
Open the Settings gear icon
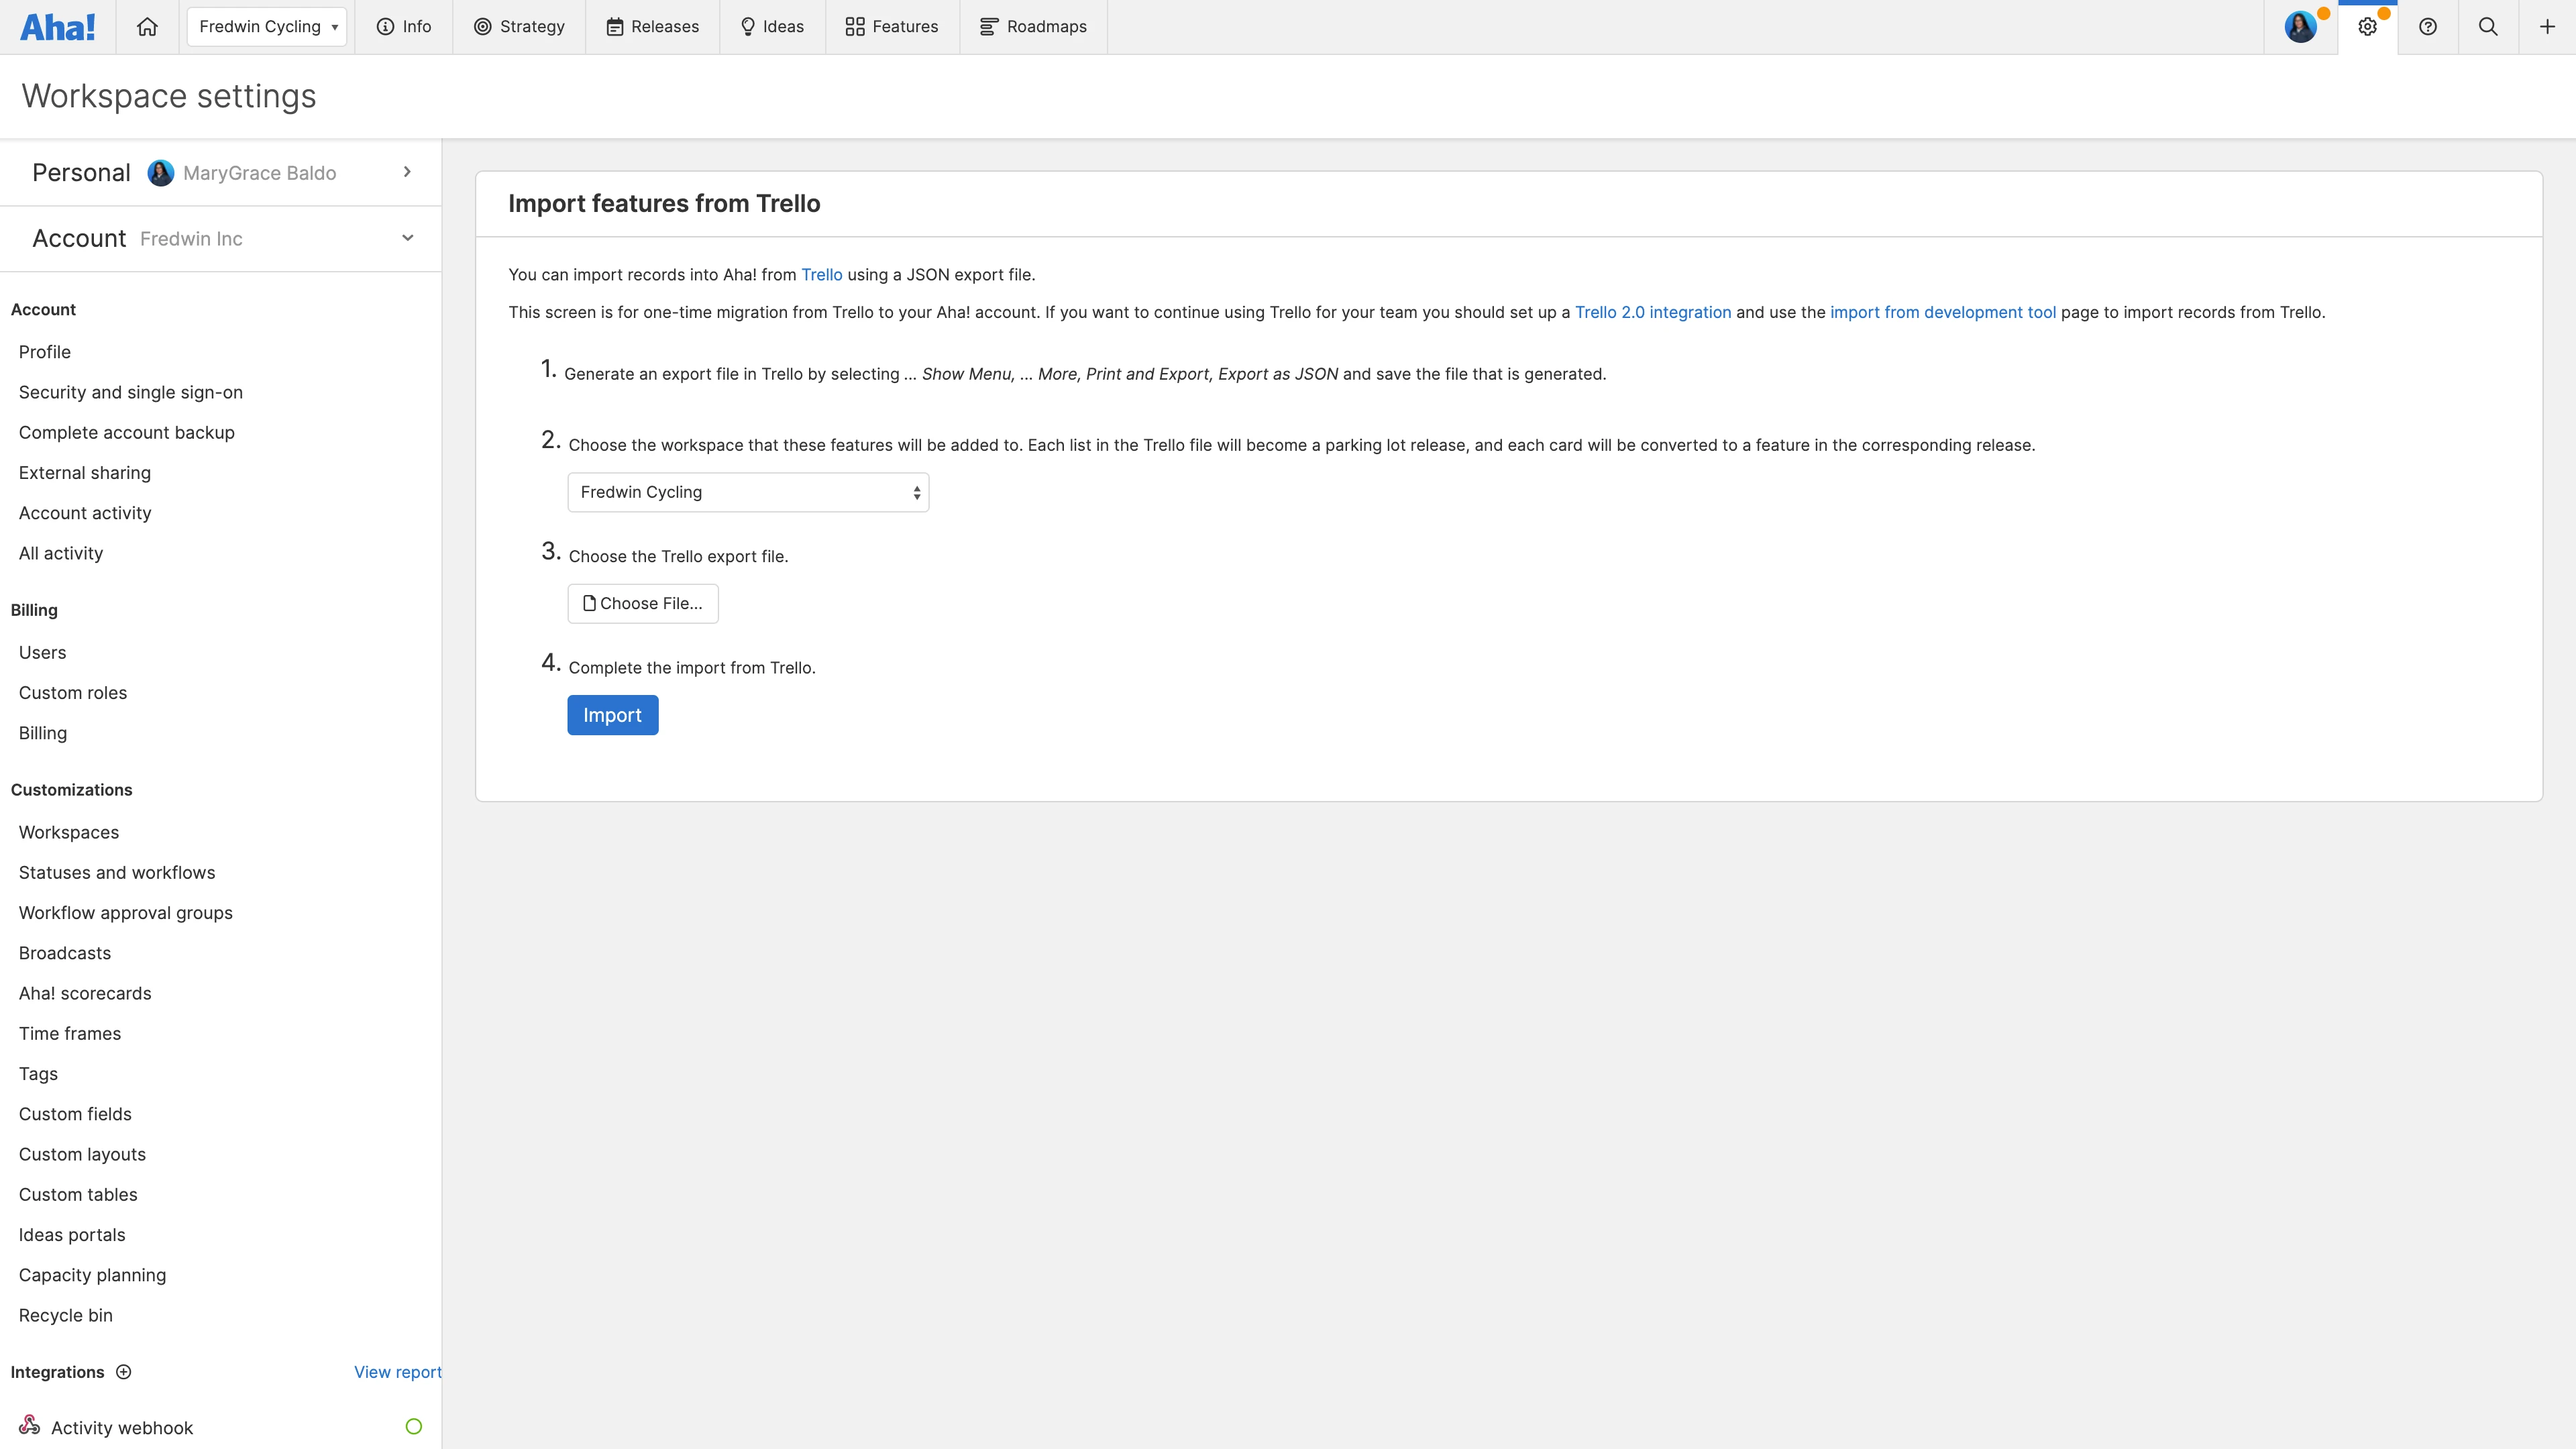tap(2368, 27)
